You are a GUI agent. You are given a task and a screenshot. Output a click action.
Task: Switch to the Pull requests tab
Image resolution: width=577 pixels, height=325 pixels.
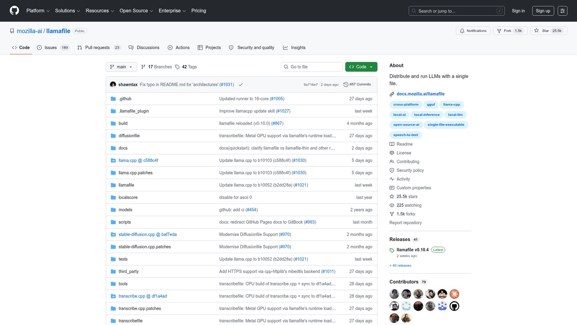click(x=99, y=48)
